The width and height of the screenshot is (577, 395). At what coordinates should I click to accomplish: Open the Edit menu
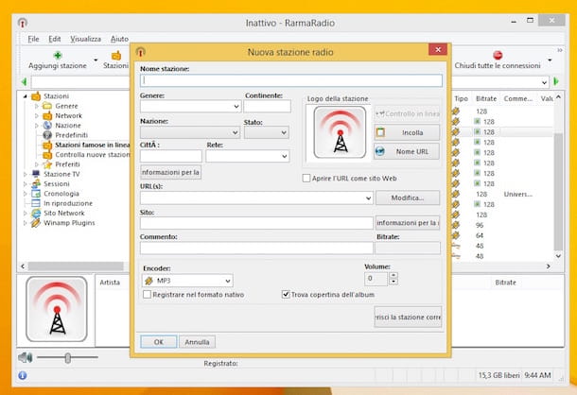point(55,39)
